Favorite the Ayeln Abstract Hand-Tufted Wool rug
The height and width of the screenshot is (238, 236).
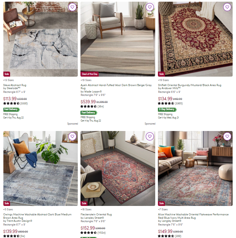150,7
